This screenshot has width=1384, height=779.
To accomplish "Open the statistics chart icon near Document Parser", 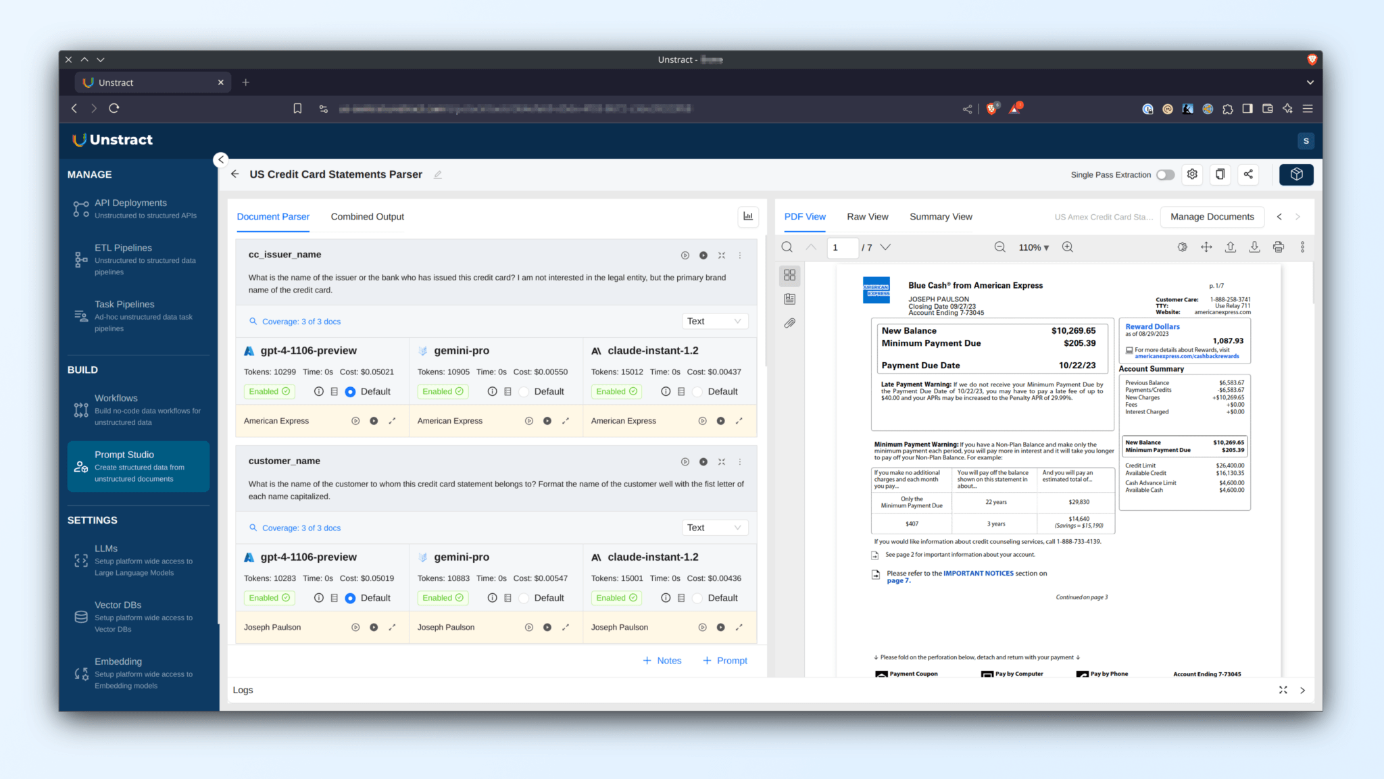I will click(748, 216).
